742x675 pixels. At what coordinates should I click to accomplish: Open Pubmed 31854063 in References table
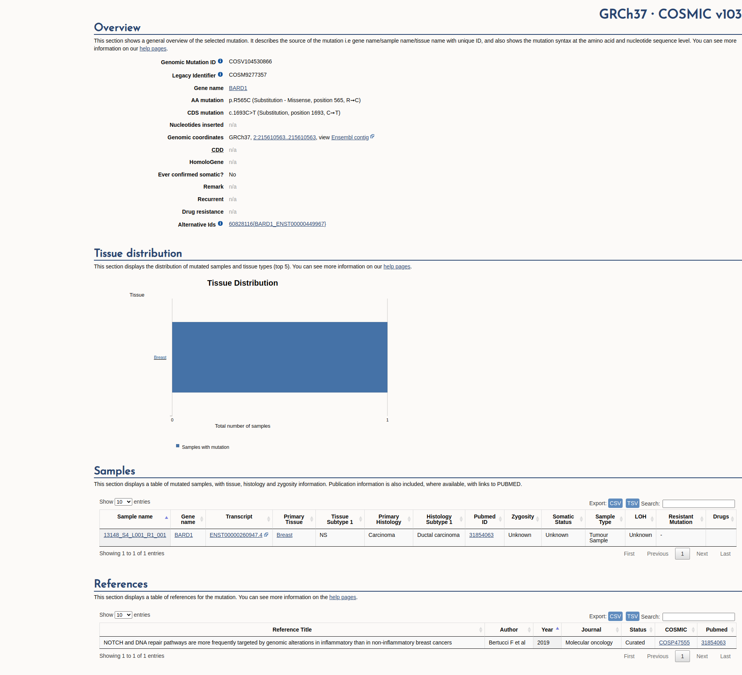pos(713,643)
